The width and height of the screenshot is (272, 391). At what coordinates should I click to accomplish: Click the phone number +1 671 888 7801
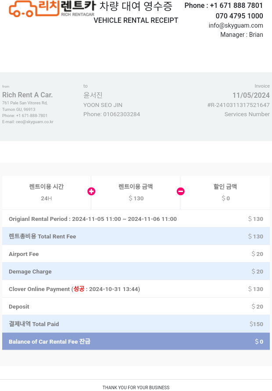tap(236, 6)
